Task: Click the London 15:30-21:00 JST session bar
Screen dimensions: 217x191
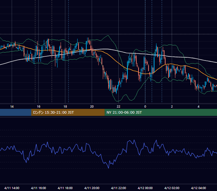Action: pos(68,112)
